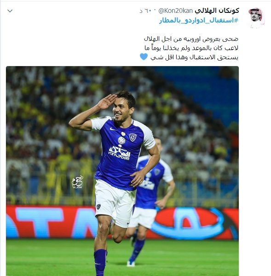
Task: Click tweet line ضحى بعروض اوروبيه
Action: tap(191, 39)
